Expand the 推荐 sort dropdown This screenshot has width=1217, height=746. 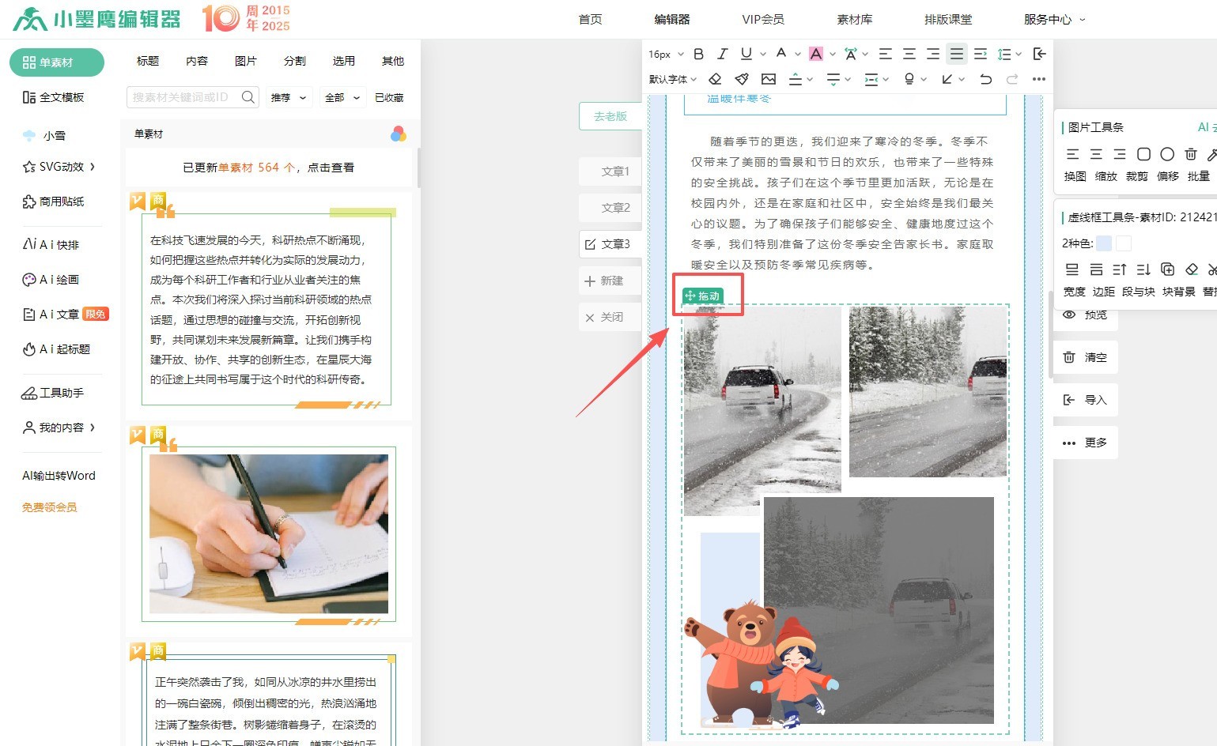[289, 98]
